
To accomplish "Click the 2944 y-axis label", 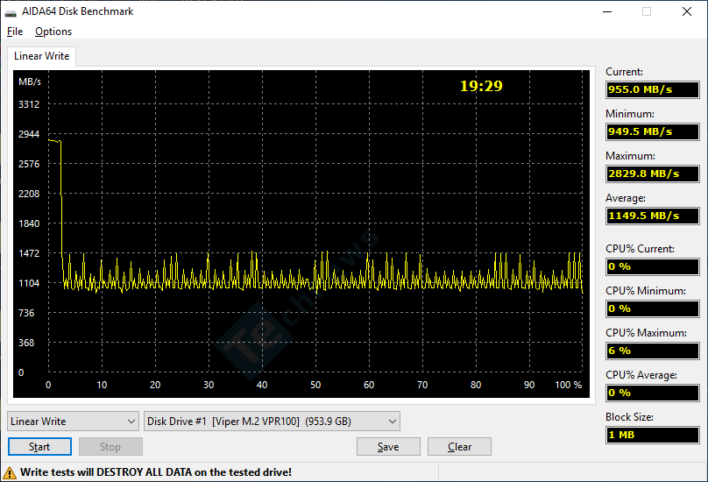I will (x=29, y=134).
